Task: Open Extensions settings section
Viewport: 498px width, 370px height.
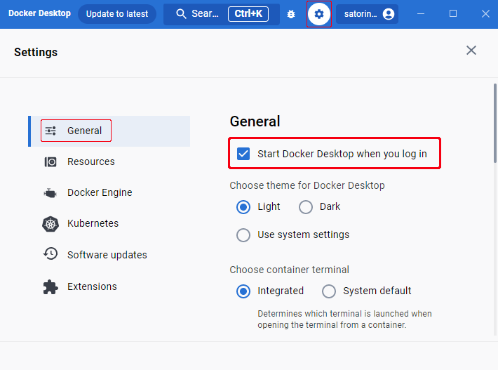Action: (109, 286)
